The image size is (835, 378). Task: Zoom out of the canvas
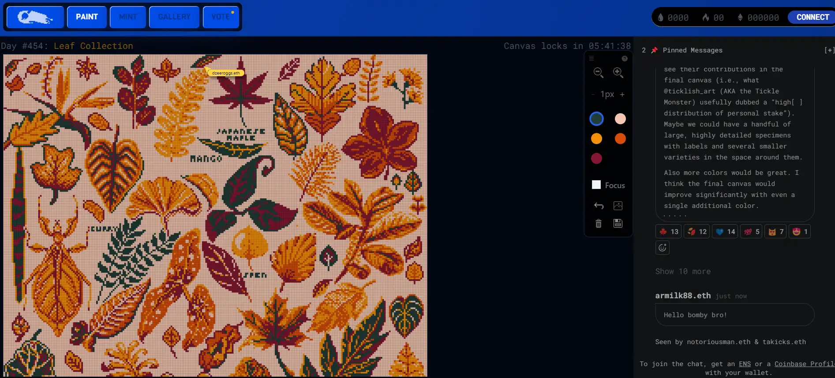(x=598, y=72)
